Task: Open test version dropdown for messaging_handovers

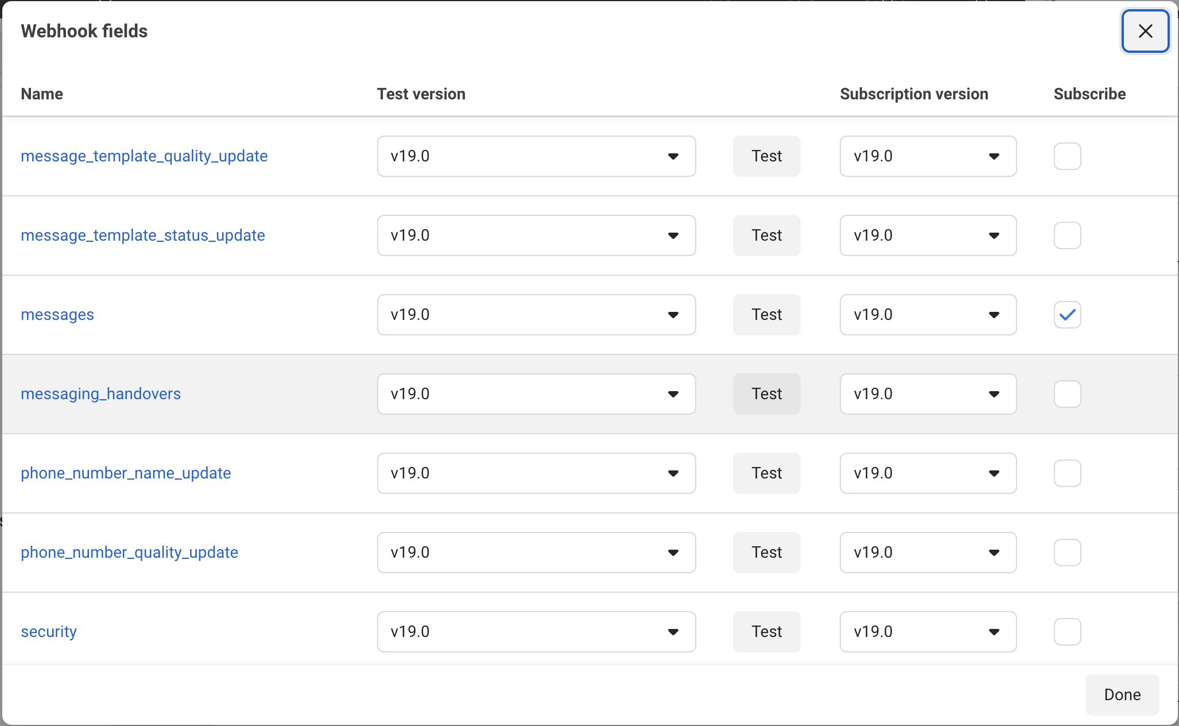Action: [x=536, y=394]
